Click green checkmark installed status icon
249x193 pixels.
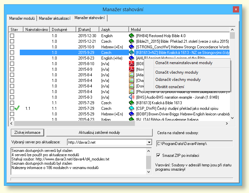[17, 108]
